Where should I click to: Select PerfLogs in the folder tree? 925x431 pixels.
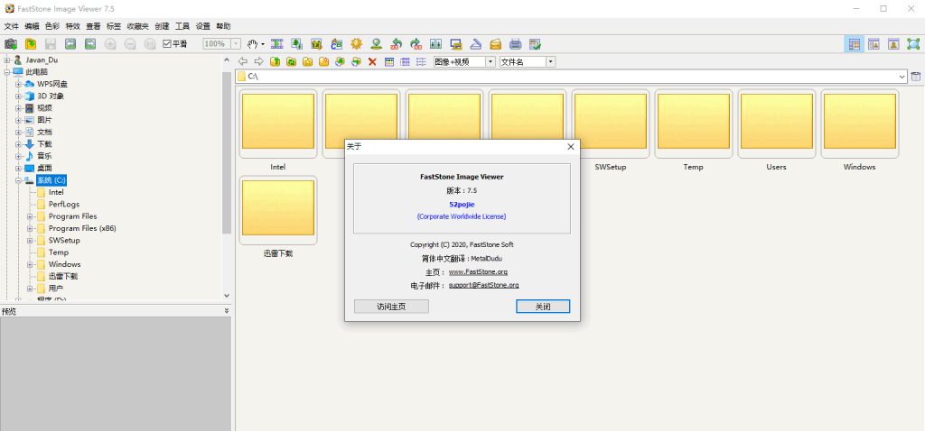coord(64,205)
